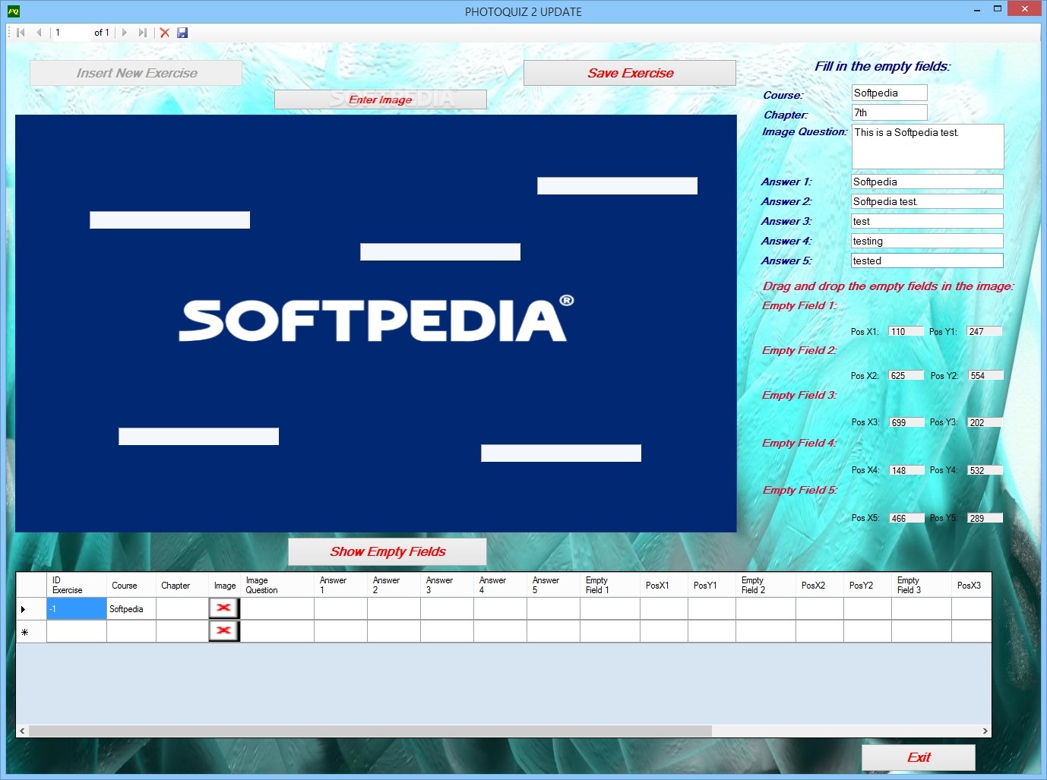1047x780 pixels.
Task: Click the Image Question text area
Action: coord(928,147)
